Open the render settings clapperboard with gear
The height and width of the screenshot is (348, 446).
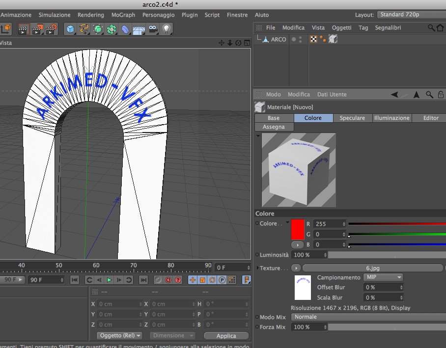pos(51,29)
